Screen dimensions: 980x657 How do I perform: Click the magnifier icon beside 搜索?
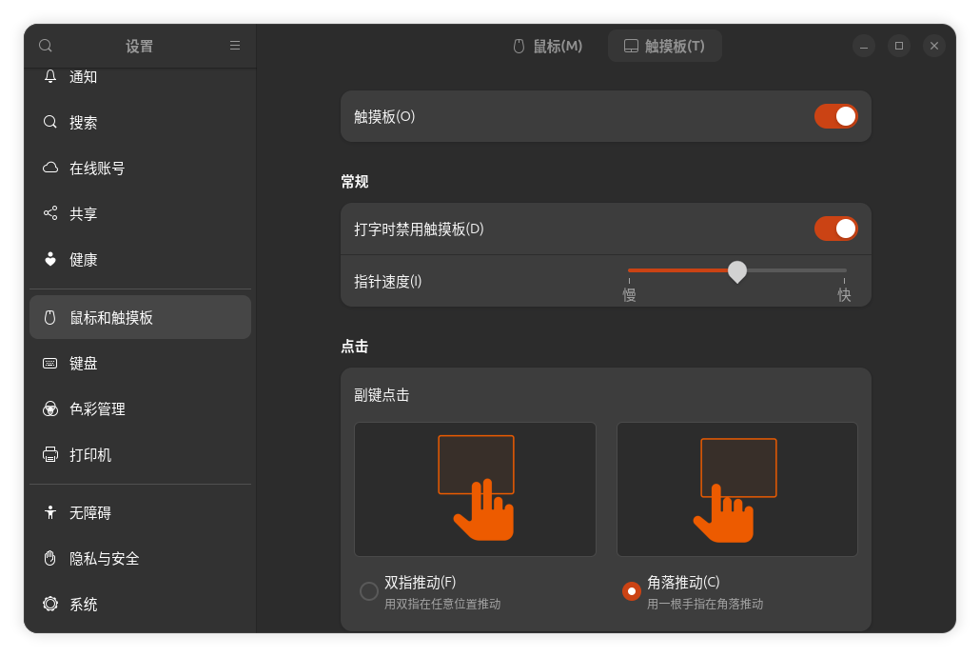50,122
